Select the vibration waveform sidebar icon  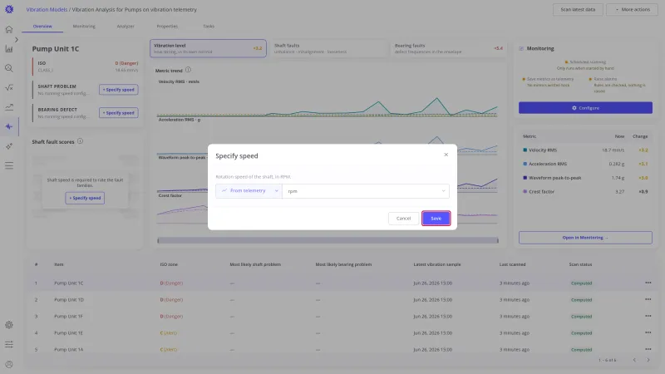tap(9, 126)
